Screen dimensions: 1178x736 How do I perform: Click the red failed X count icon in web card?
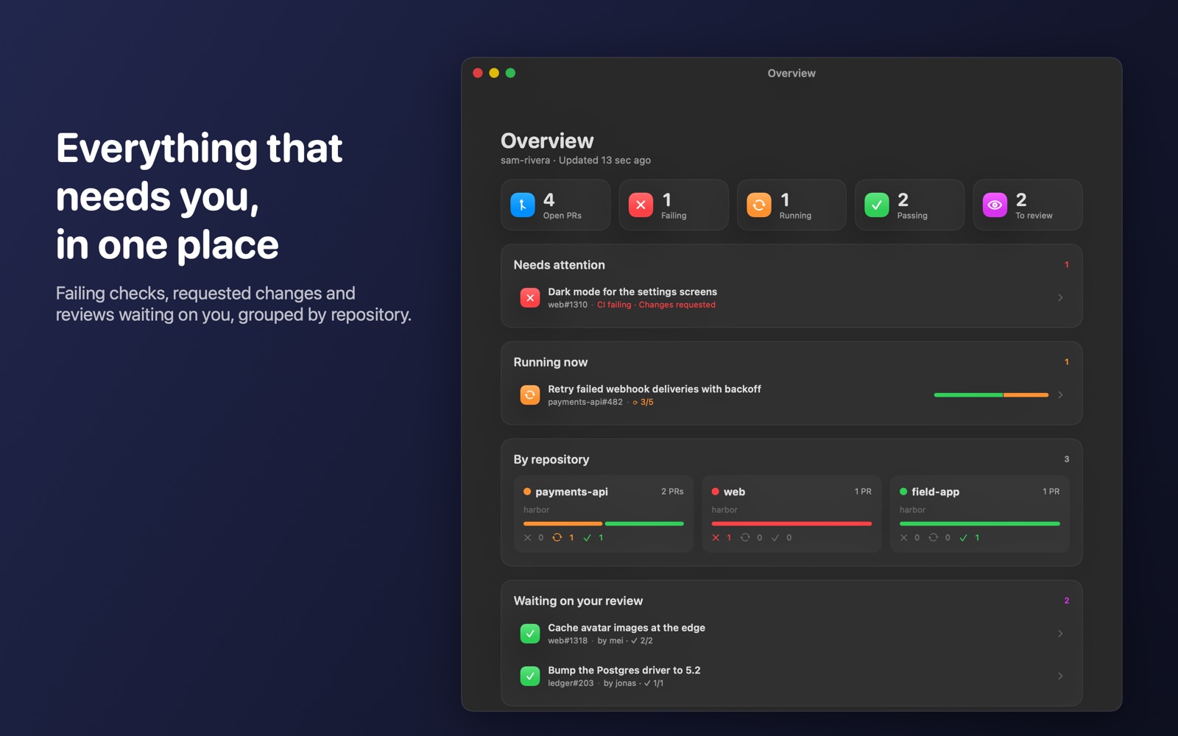(716, 538)
